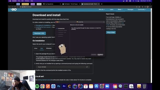160x90 pixels.
Task: Open Premiere Pro from the dock
Action: pos(64,86)
